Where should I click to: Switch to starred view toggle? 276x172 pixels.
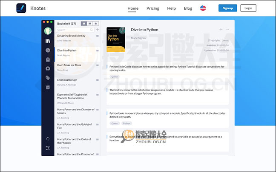(96, 23)
